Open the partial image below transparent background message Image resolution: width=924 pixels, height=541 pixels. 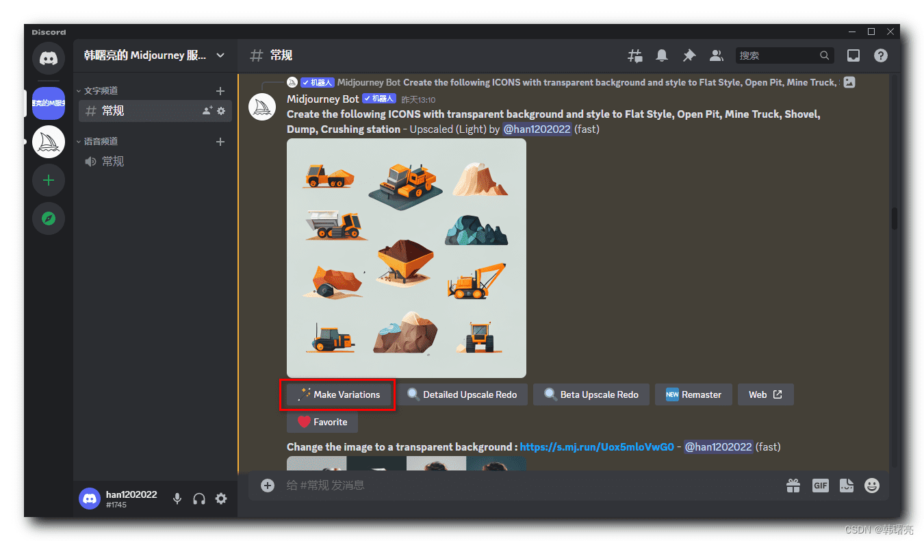tap(407, 464)
